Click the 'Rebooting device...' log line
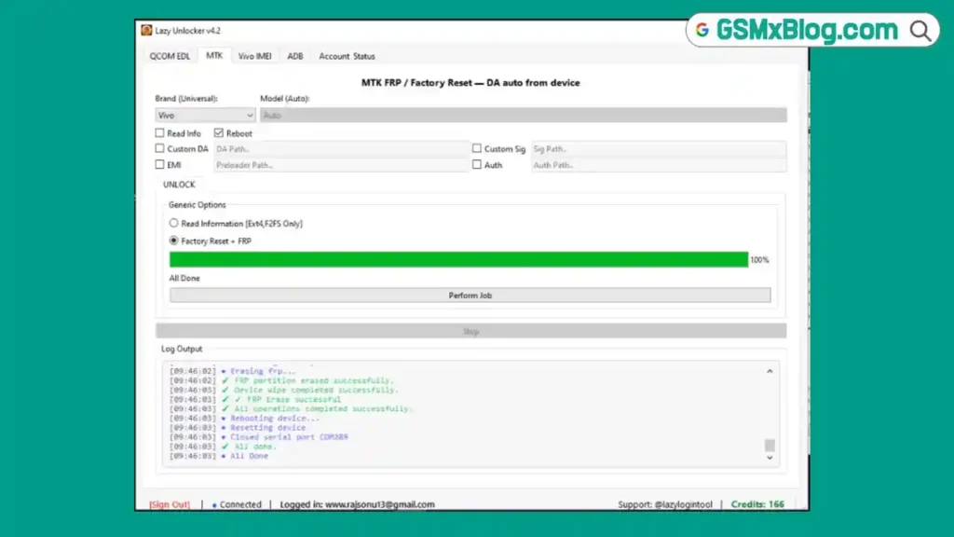This screenshot has height=537, width=954. pos(245,419)
